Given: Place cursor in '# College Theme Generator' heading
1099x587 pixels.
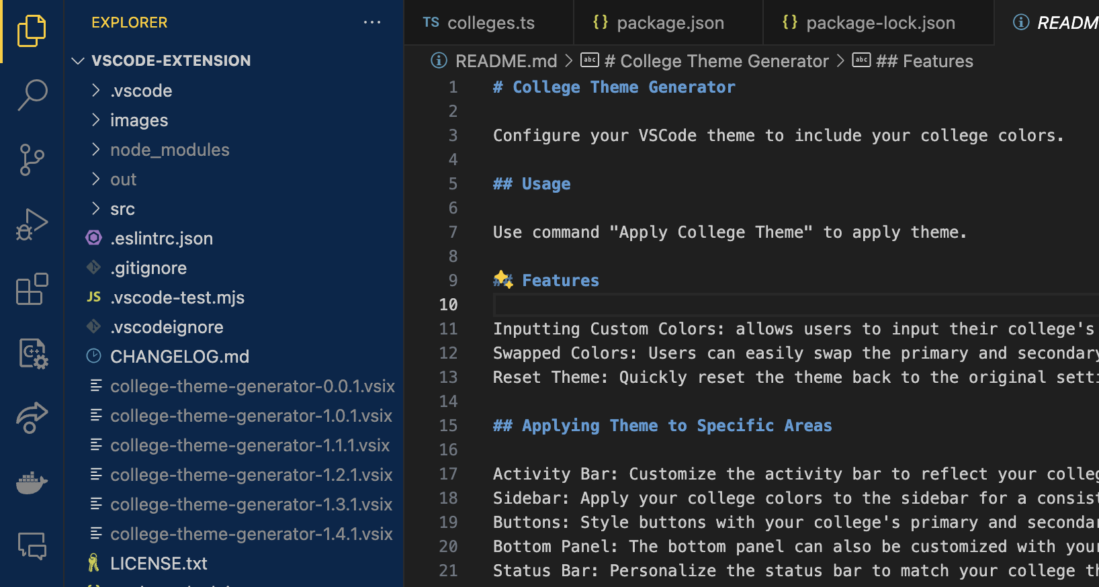Looking at the screenshot, I should 614,87.
